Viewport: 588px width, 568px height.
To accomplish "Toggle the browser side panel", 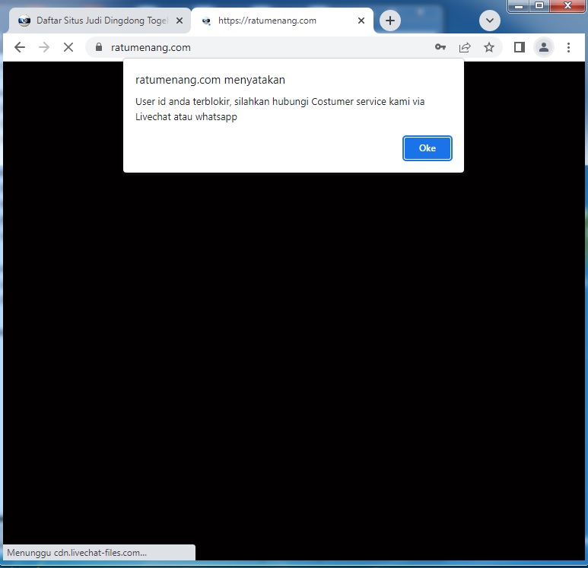I will click(520, 47).
